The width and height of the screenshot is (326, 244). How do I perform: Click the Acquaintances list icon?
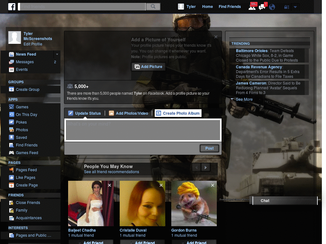(x=11, y=218)
